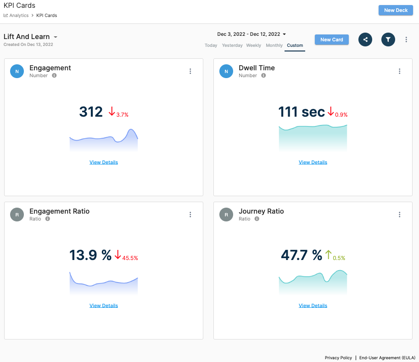
Task: Click the Engagement Ratio card title
Action: pos(59,211)
